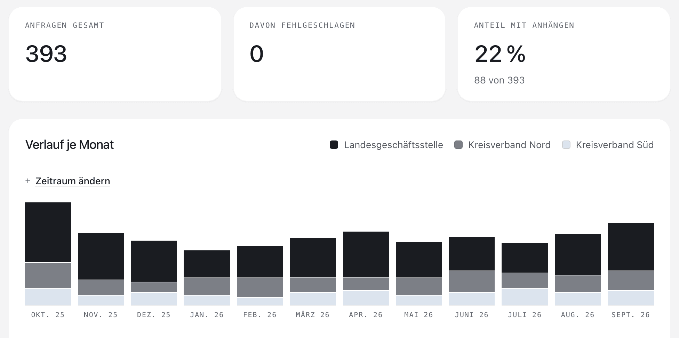Select the Landesgeschäftsstelle segment of the Jan. 26 bar
679x338 pixels.
[207, 264]
